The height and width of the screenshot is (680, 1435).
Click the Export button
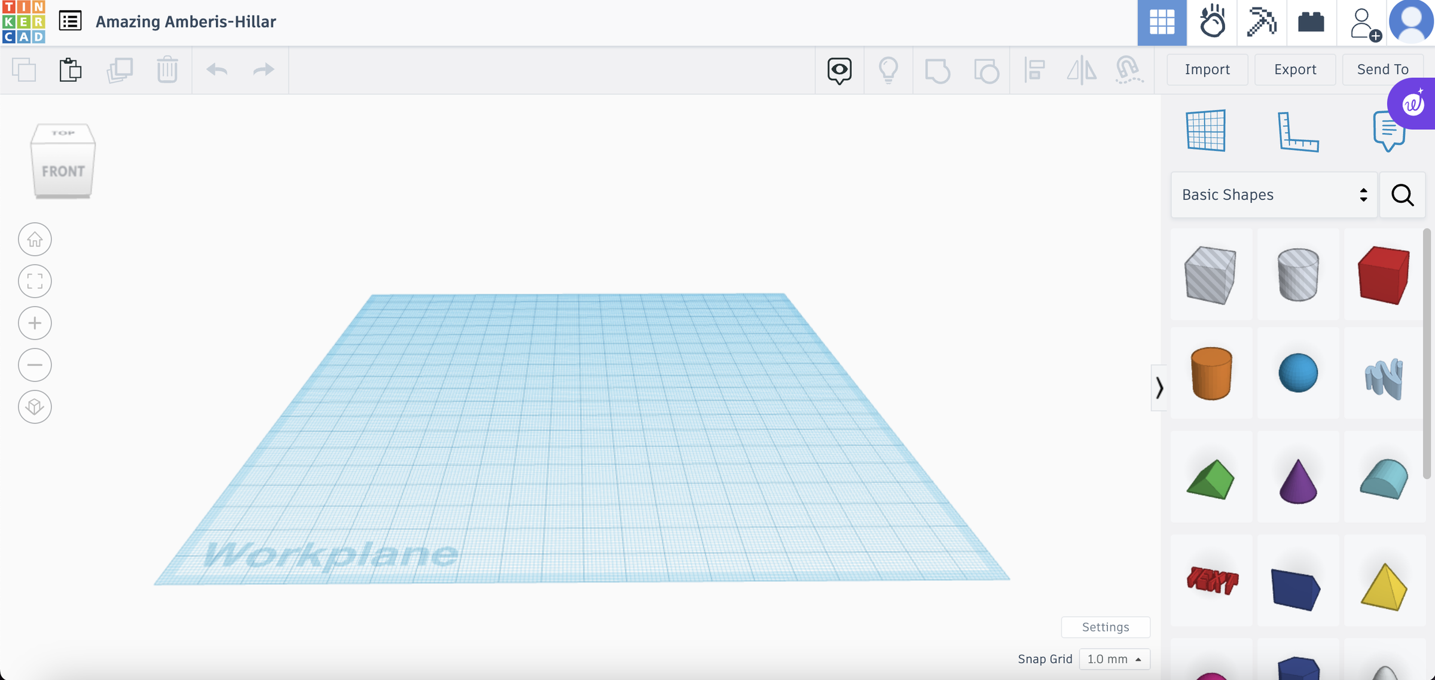point(1294,69)
